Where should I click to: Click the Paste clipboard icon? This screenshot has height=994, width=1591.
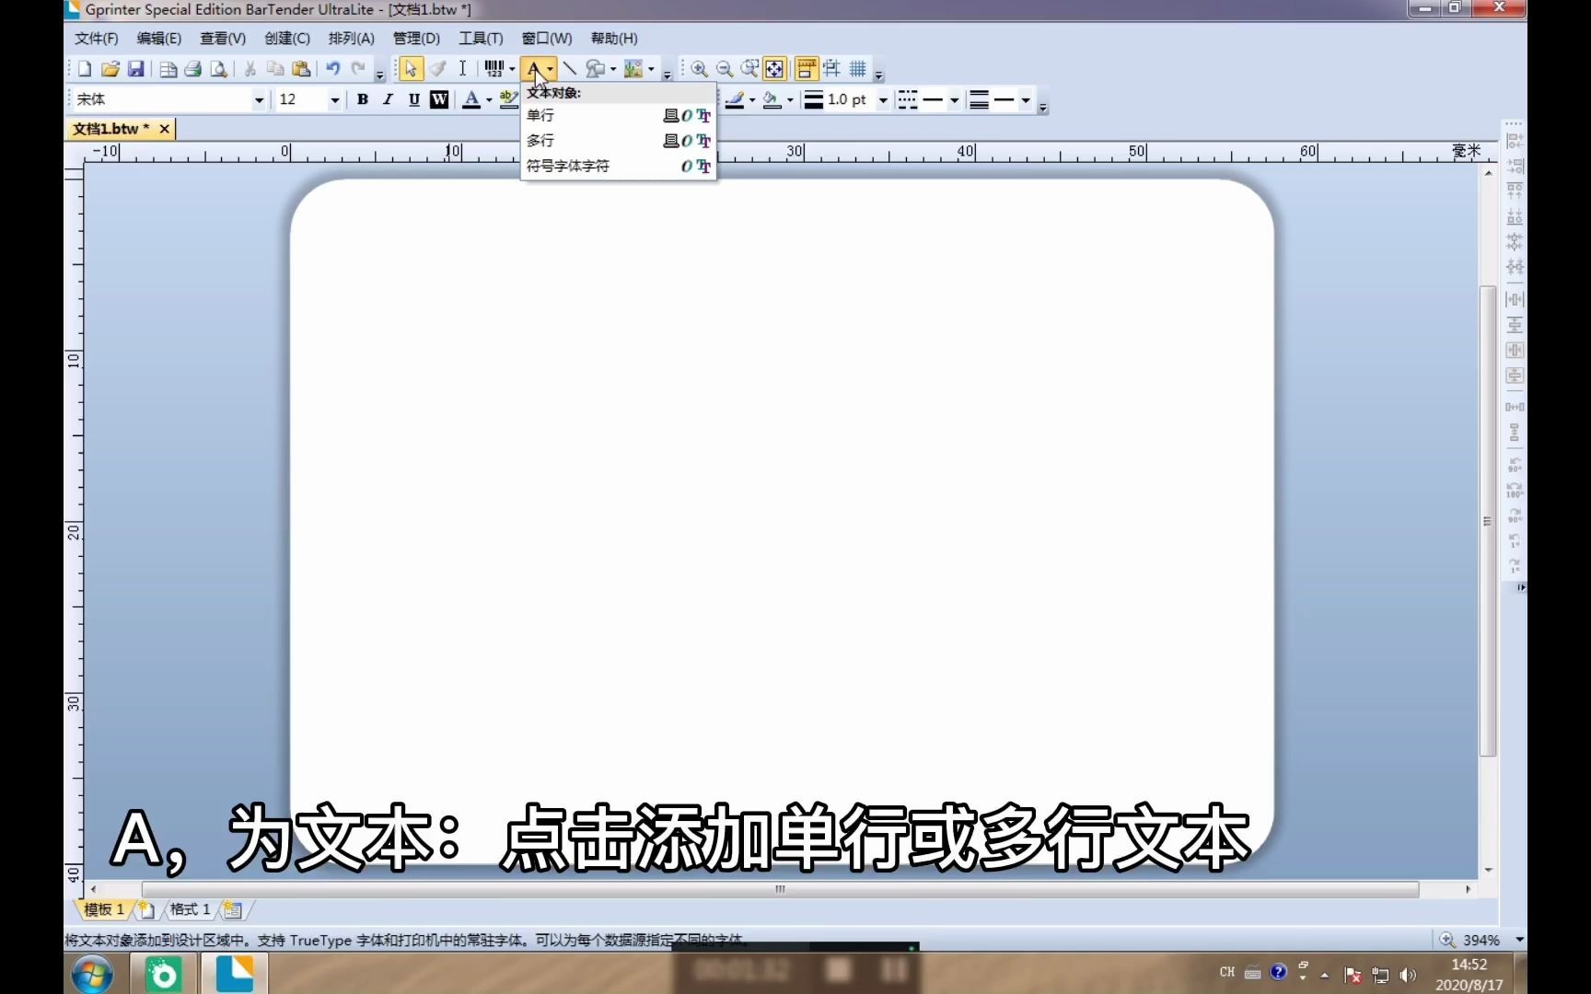click(301, 69)
